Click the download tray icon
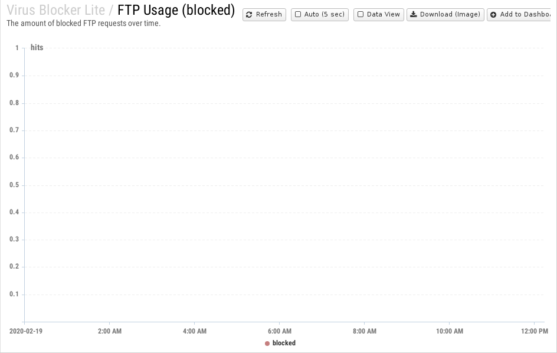557x353 pixels. pyautogui.click(x=414, y=14)
